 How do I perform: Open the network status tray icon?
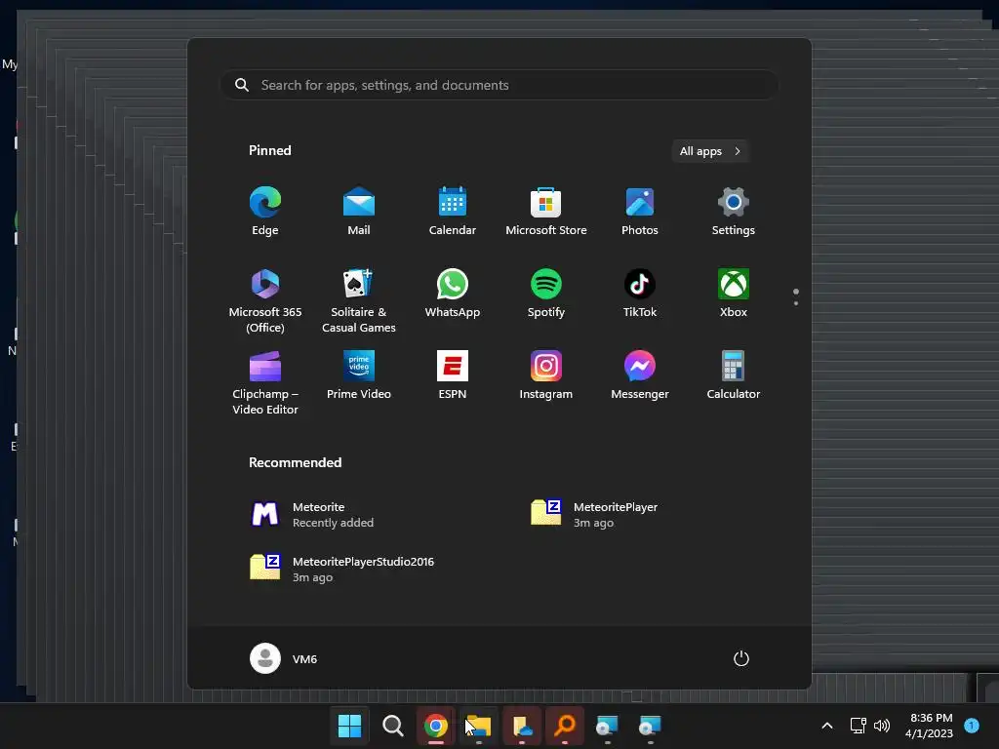[x=859, y=726]
